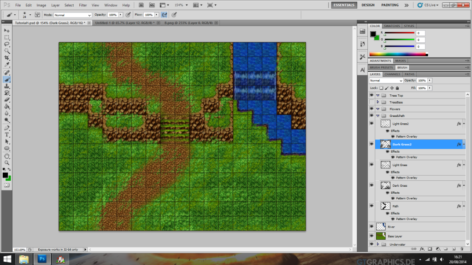Select the Dodge tool

click(6, 120)
